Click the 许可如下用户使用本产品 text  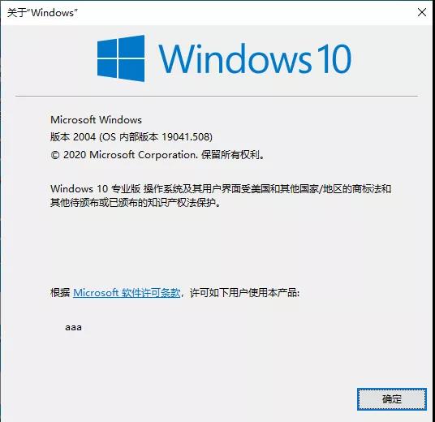pos(245,293)
